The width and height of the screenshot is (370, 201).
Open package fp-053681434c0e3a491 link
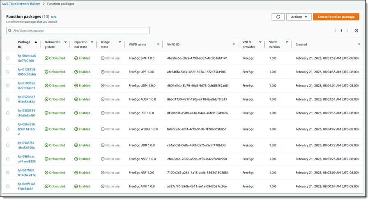[27, 113]
